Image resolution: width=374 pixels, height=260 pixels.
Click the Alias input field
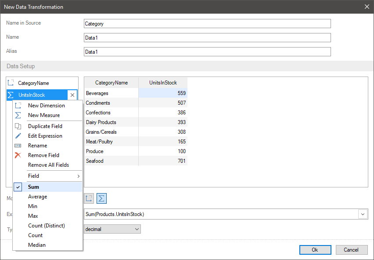(x=207, y=52)
